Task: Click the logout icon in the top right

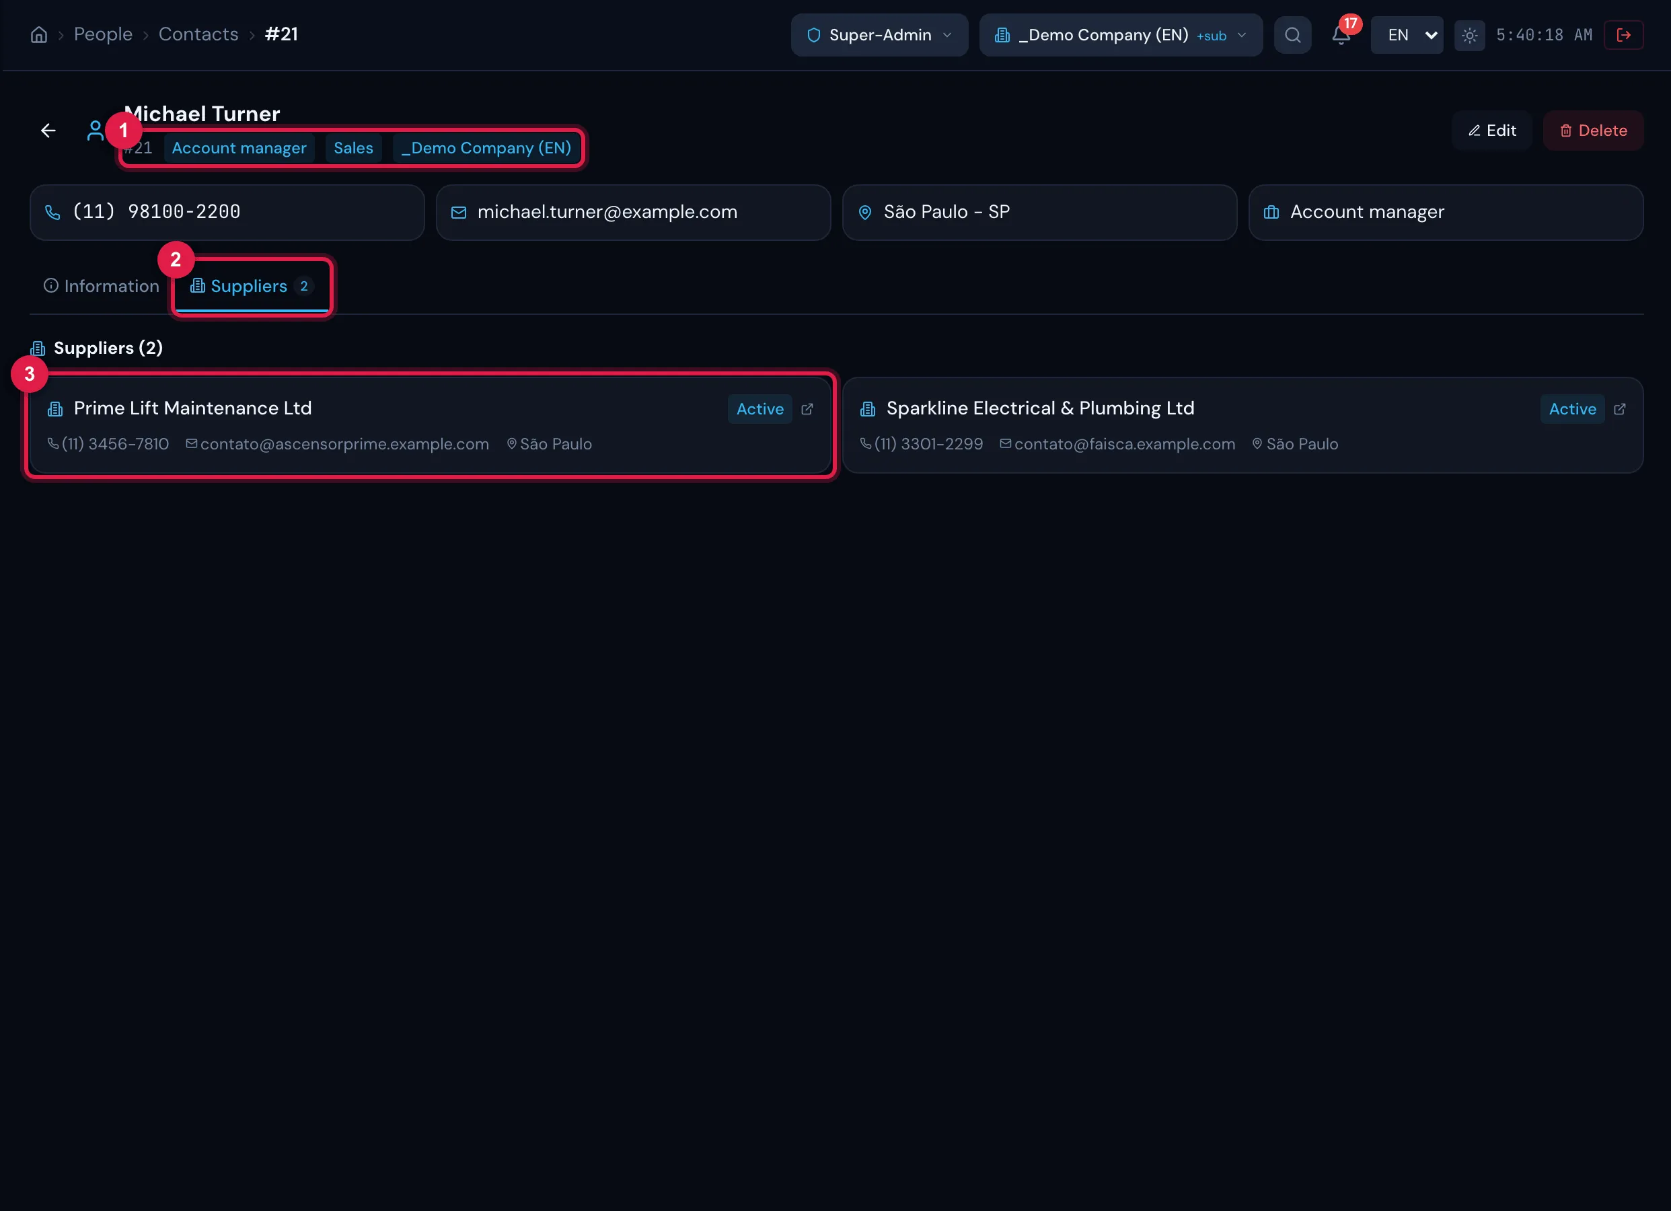Action: click(x=1623, y=34)
